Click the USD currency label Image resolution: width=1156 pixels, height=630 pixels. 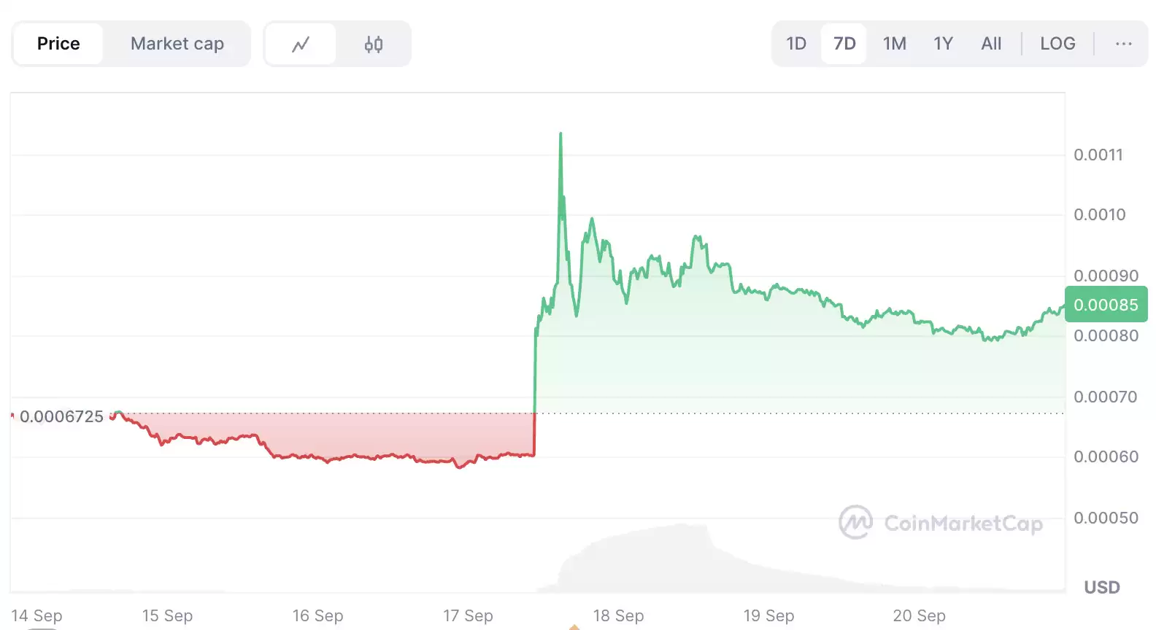tap(1101, 587)
